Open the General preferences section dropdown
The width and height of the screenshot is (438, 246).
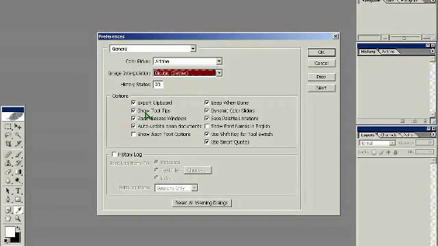[153, 49]
